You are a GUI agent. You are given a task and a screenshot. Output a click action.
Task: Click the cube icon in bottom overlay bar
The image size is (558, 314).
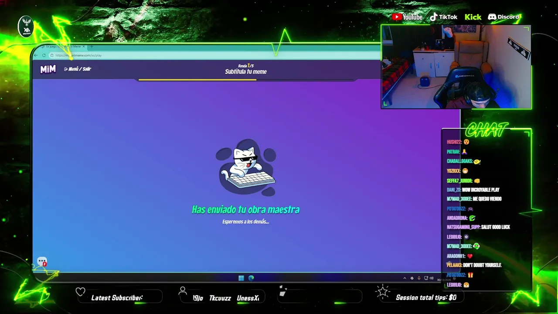tap(283, 291)
